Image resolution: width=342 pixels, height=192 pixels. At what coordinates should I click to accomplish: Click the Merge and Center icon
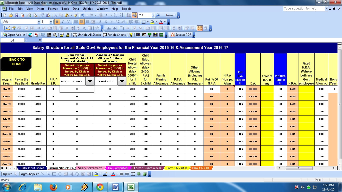[x=93, y=22]
